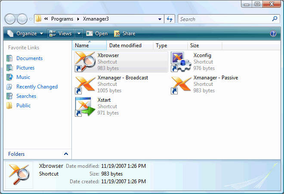Click the Searches icon in sidebar
The image size is (284, 194).
tap(9, 96)
